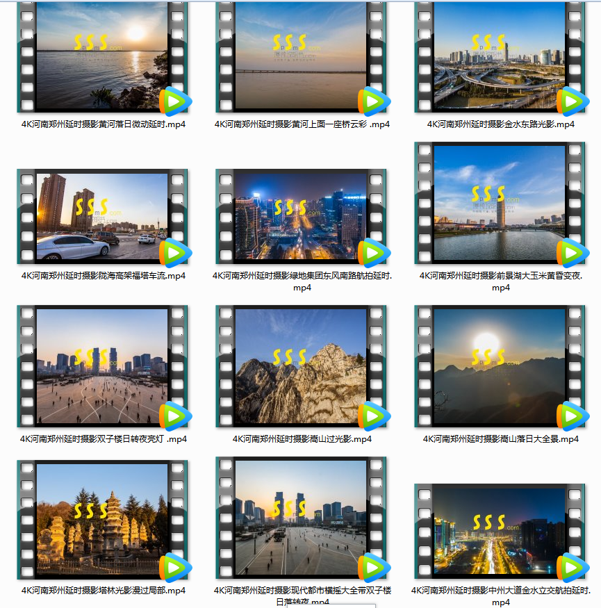Click the player badge on the 塔林光影漫过局部 thumbnail
Viewport: 601px width, 608px height.
pos(175,568)
